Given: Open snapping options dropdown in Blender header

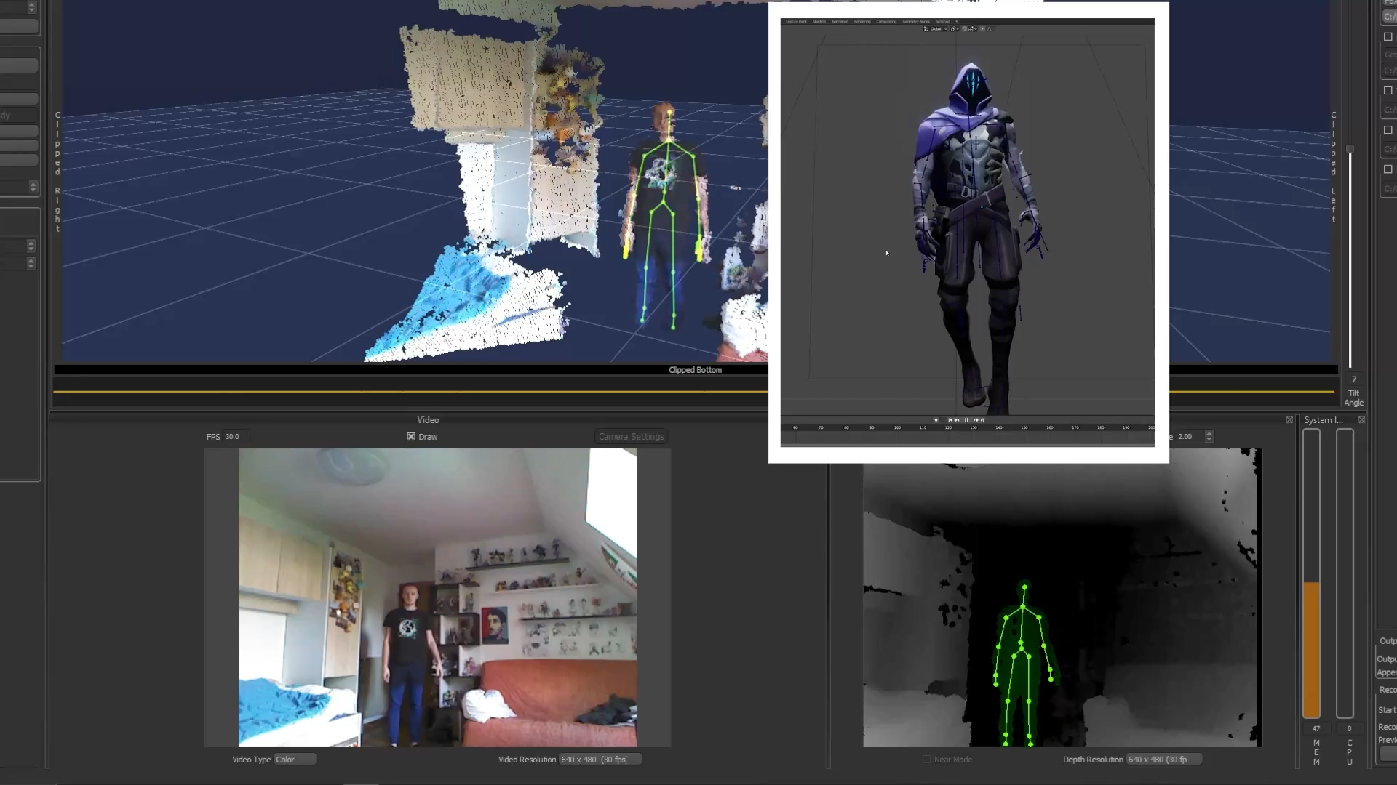Looking at the screenshot, I should click(x=974, y=29).
